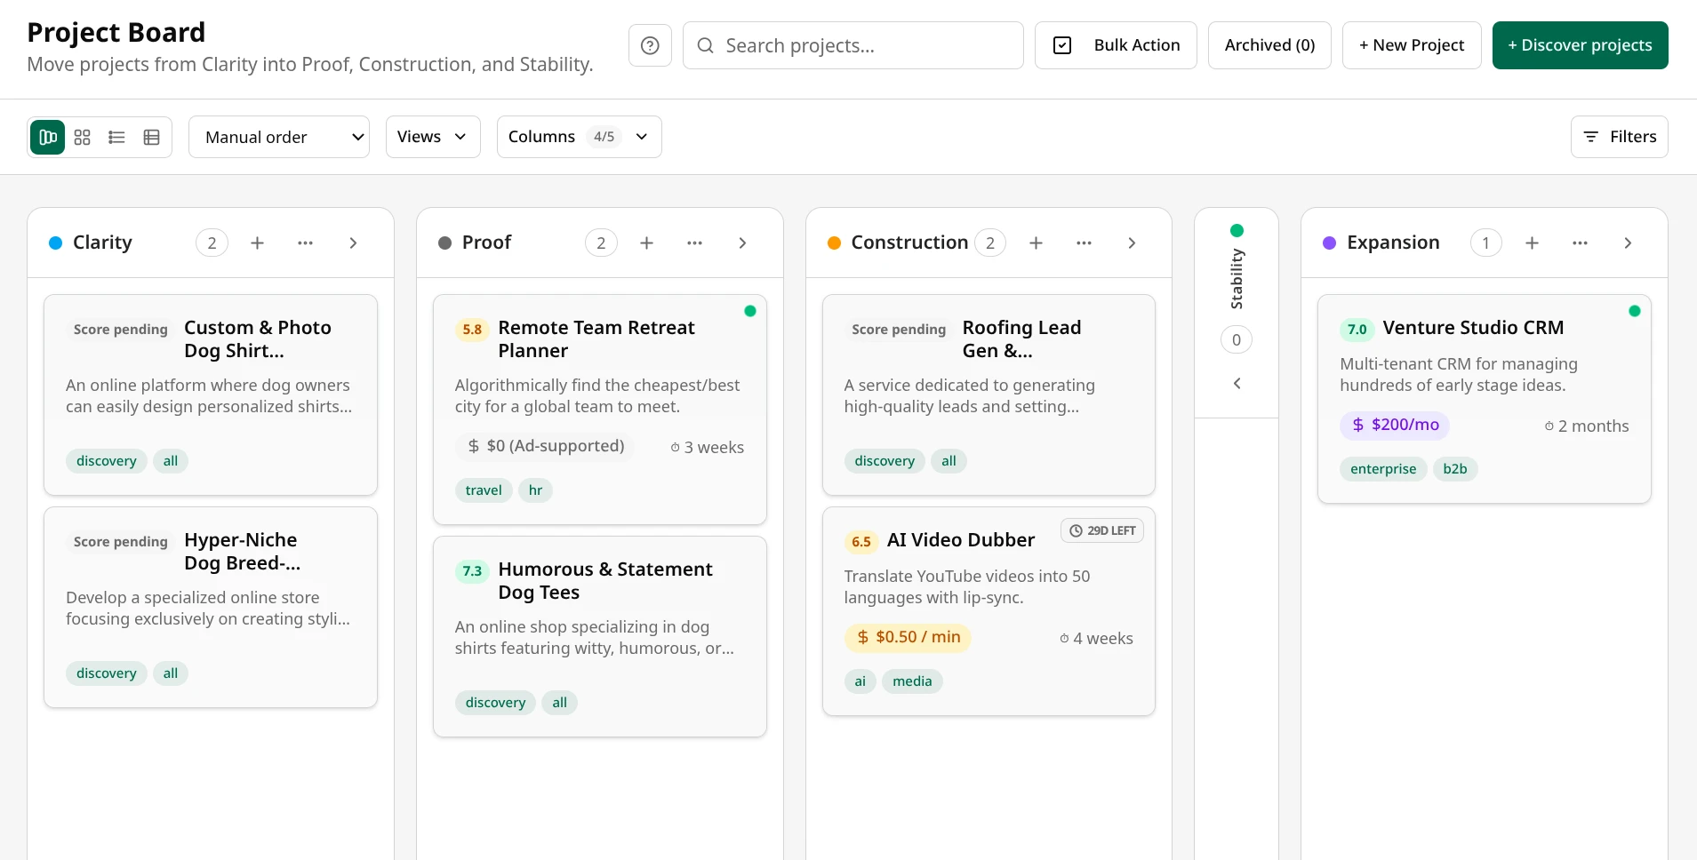This screenshot has width=1697, height=860.
Task: Add a new card to the Proof column
Action: coord(647,242)
